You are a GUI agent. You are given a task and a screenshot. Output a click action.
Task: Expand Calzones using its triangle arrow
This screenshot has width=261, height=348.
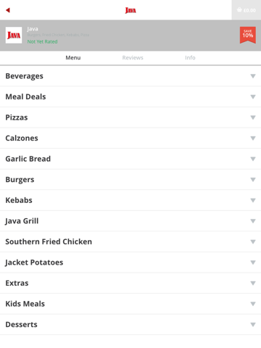tap(253, 138)
